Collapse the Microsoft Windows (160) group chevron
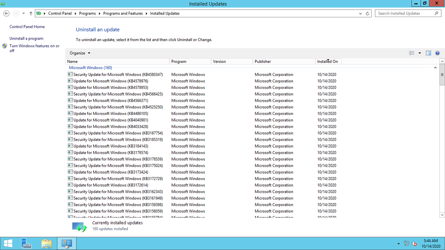The image size is (445, 250). coord(435,68)
